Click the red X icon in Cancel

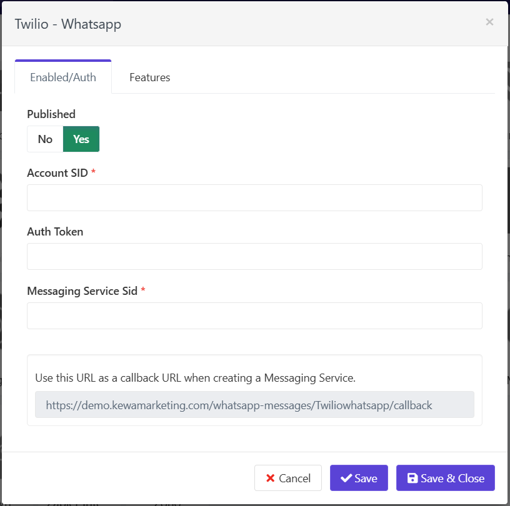click(271, 479)
